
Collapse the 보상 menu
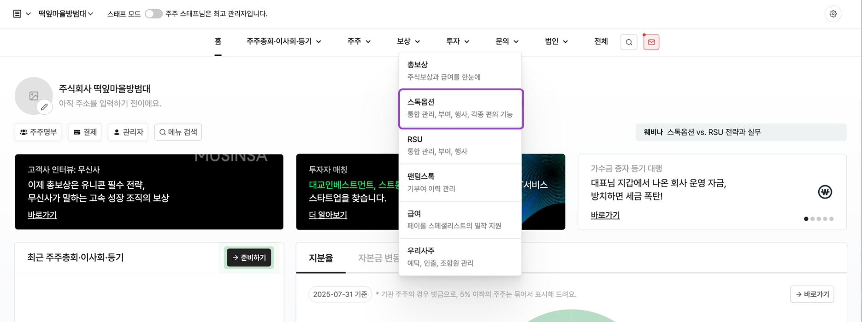(x=408, y=41)
